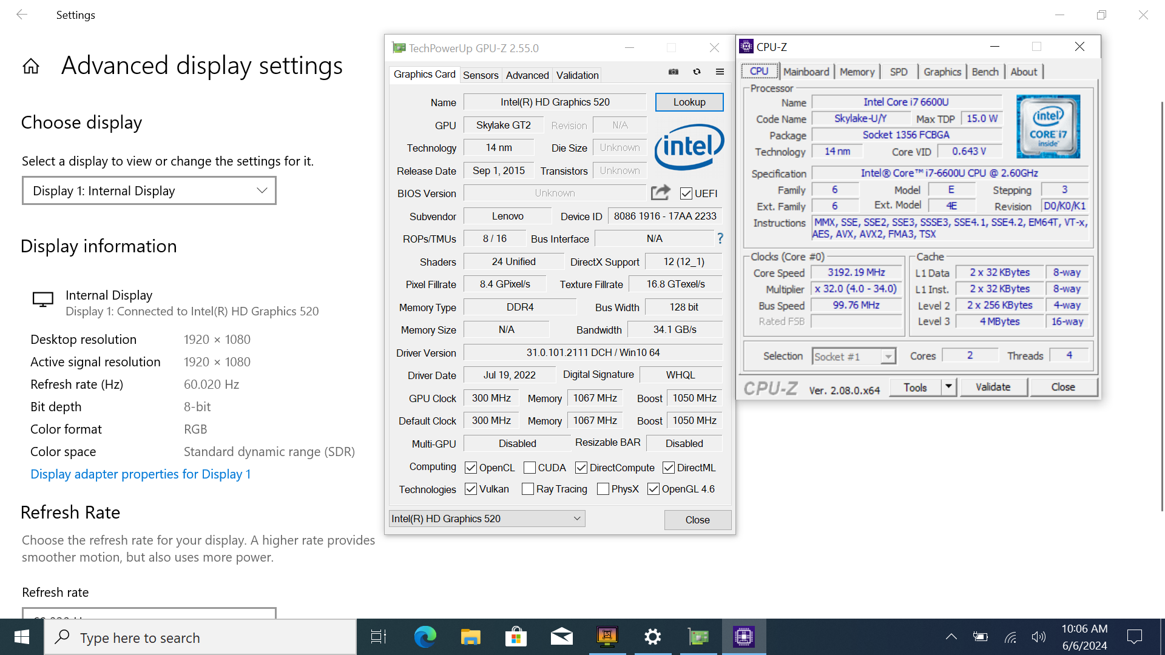1165x655 pixels.
Task: Switch to the Memory tab in CPU-Z
Action: (857, 72)
